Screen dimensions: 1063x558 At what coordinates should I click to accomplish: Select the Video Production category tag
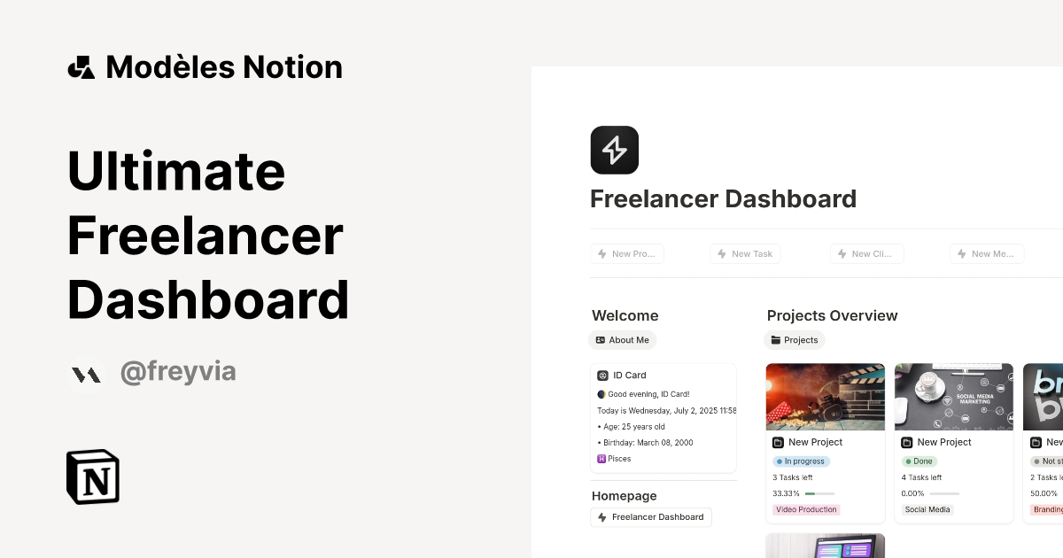click(x=805, y=509)
